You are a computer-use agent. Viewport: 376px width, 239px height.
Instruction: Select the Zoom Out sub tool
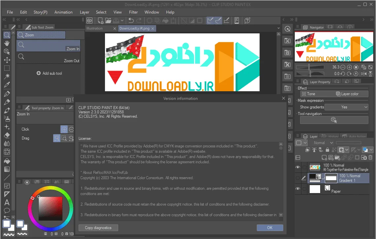48,58
